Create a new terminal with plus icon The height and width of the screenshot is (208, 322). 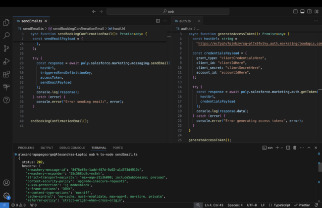277,148
